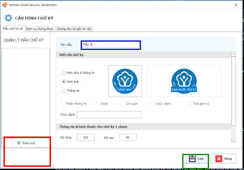Click the Chức danh text input
Screen dimensions: 244x170
tap(109, 115)
